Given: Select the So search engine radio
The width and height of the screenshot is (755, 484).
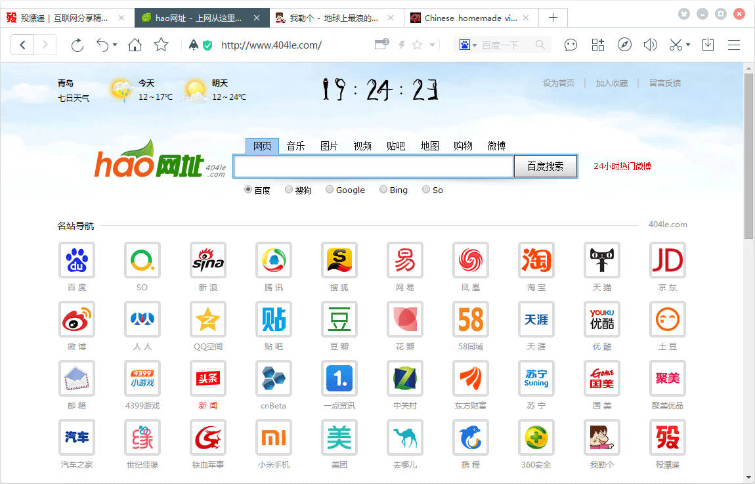Looking at the screenshot, I should click(425, 189).
